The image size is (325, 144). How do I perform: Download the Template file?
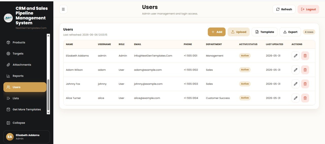(265, 32)
